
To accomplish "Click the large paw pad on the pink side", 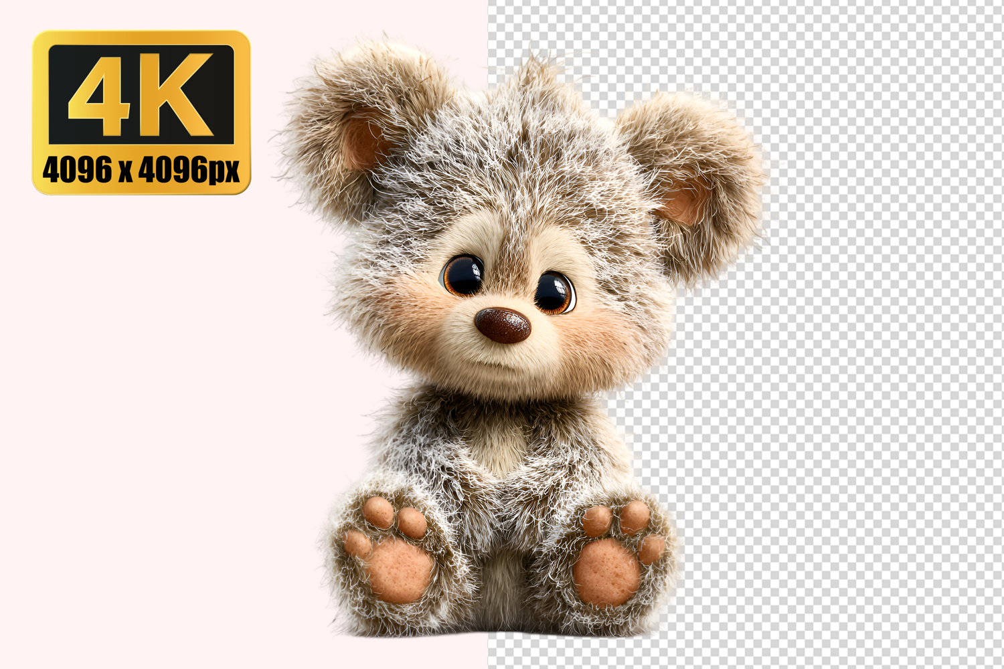I will point(400,570).
